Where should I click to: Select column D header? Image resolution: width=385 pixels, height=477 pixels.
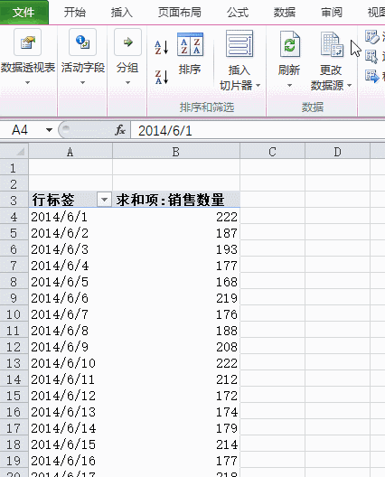coord(337,152)
